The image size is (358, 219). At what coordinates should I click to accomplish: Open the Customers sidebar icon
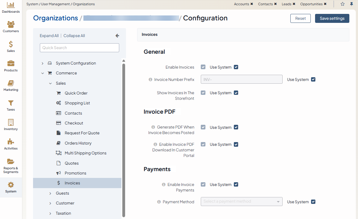(11, 25)
